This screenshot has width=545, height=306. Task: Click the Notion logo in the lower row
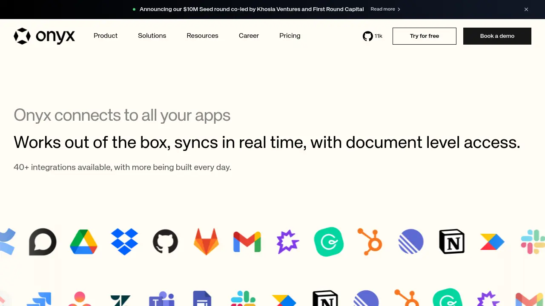(325, 298)
